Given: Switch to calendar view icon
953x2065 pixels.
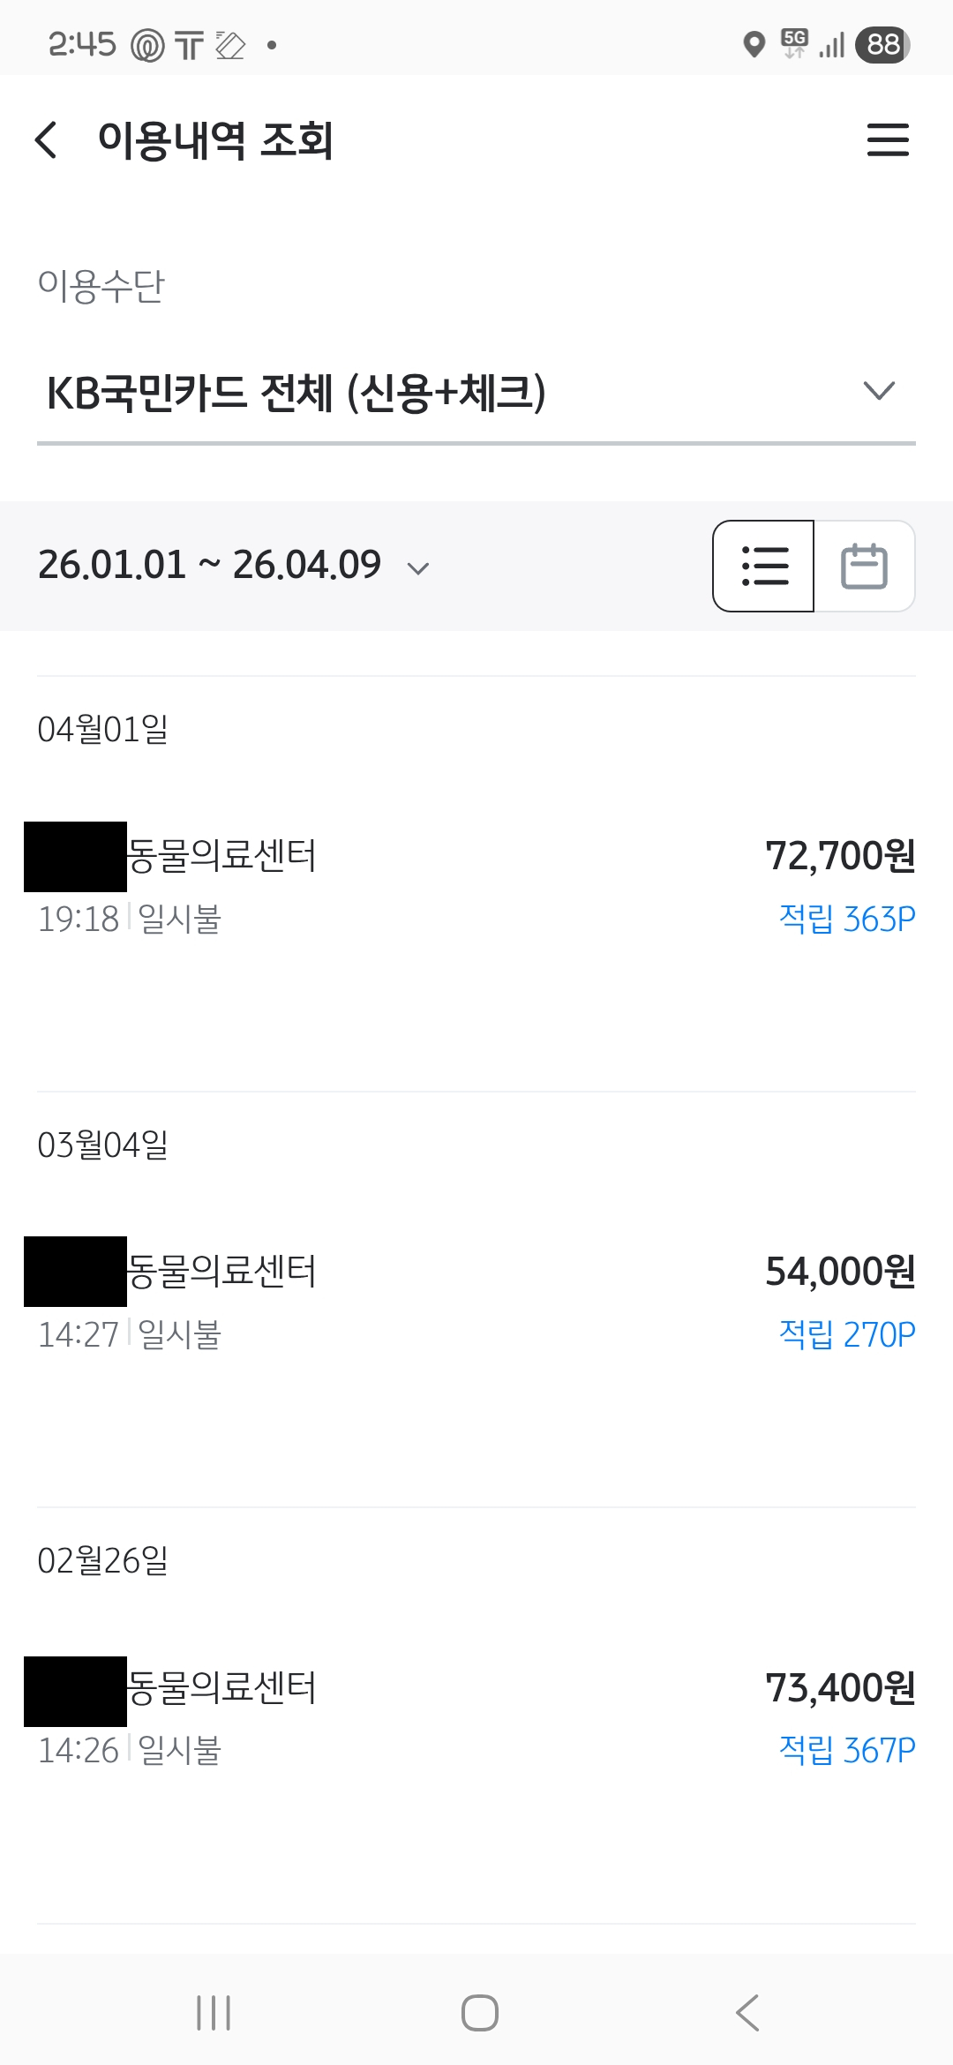Looking at the screenshot, I should tap(864, 566).
